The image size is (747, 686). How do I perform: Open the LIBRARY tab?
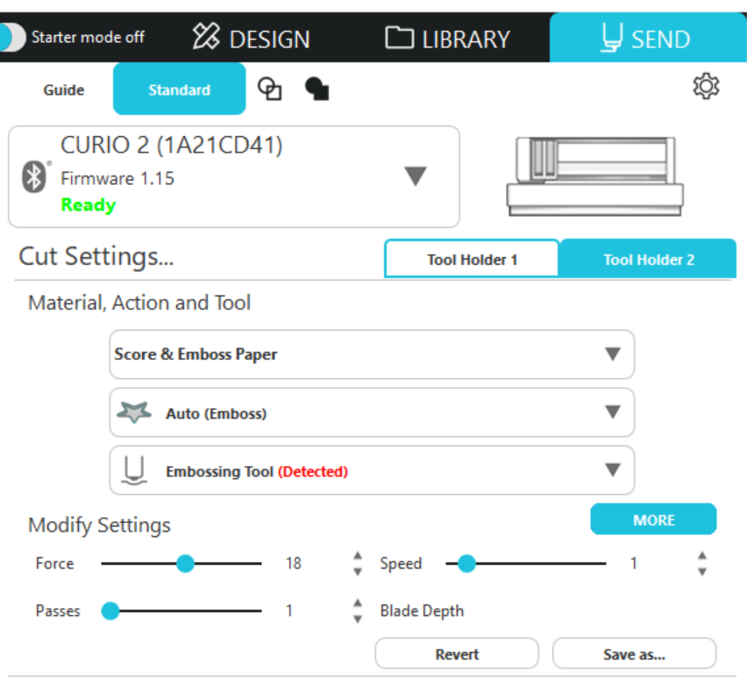(x=447, y=39)
